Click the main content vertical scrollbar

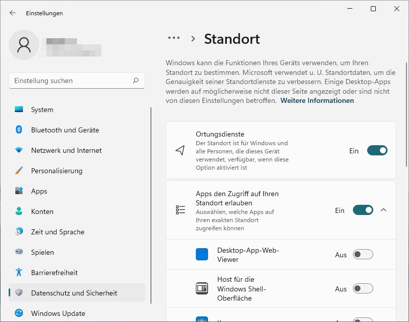pos(406,115)
